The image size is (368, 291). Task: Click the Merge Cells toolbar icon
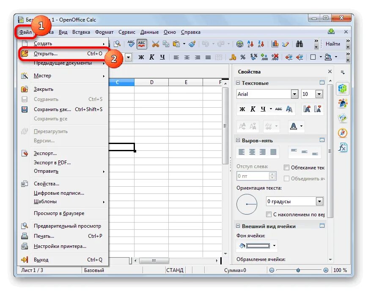click(x=219, y=57)
